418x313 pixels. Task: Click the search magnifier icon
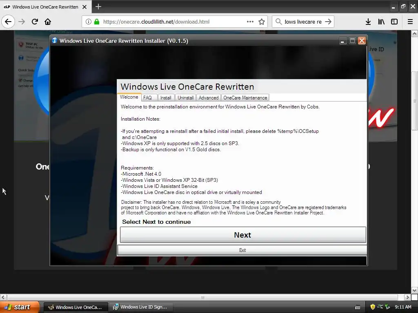(278, 22)
